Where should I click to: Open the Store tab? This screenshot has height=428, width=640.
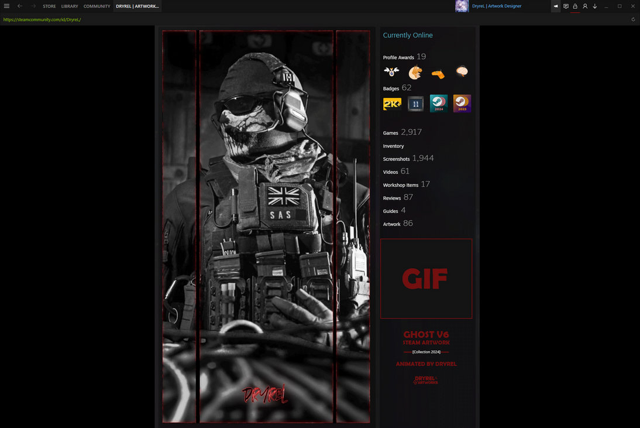pyautogui.click(x=49, y=6)
